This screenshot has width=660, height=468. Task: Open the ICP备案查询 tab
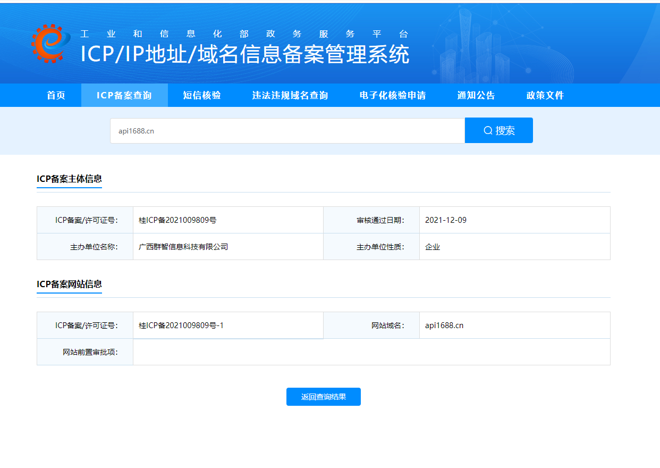pos(124,96)
